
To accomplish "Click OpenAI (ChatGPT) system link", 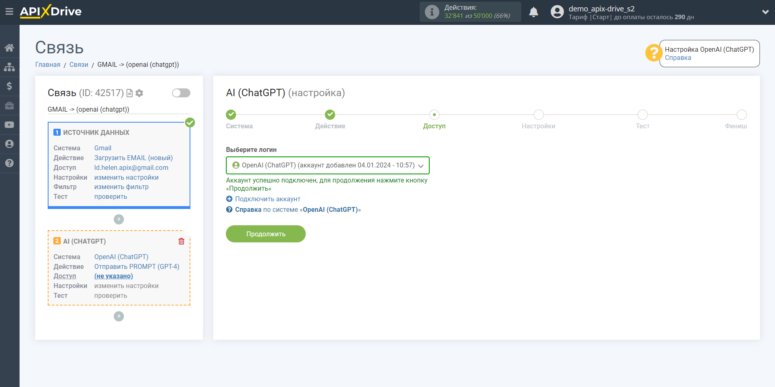I will tap(121, 257).
